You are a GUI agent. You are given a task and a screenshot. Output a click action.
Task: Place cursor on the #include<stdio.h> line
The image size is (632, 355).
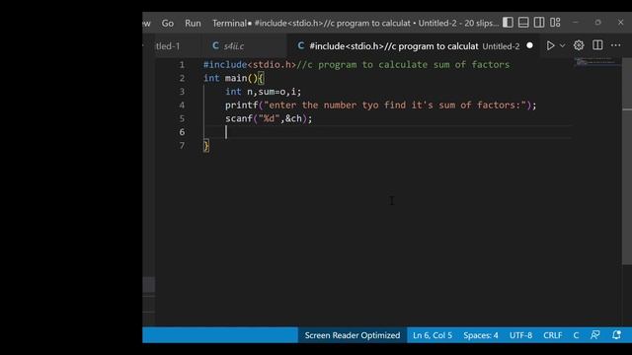click(356, 65)
